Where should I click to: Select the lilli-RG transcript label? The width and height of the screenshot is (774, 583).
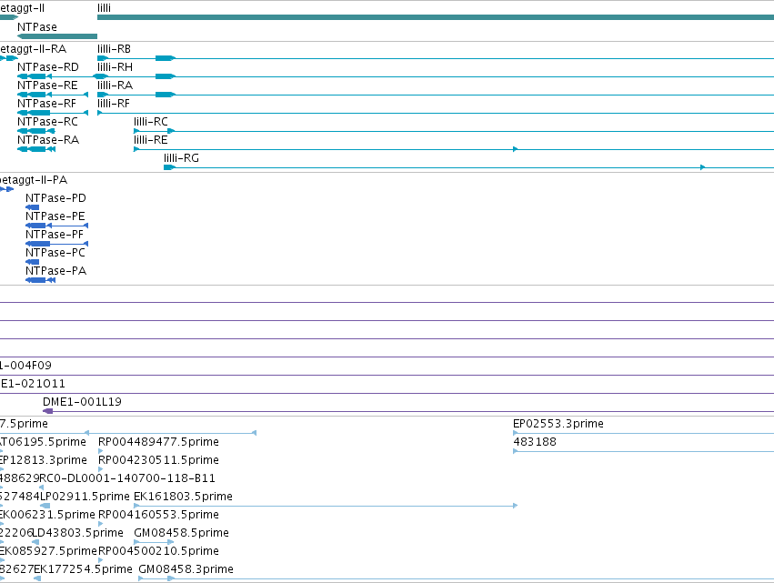[181, 158]
